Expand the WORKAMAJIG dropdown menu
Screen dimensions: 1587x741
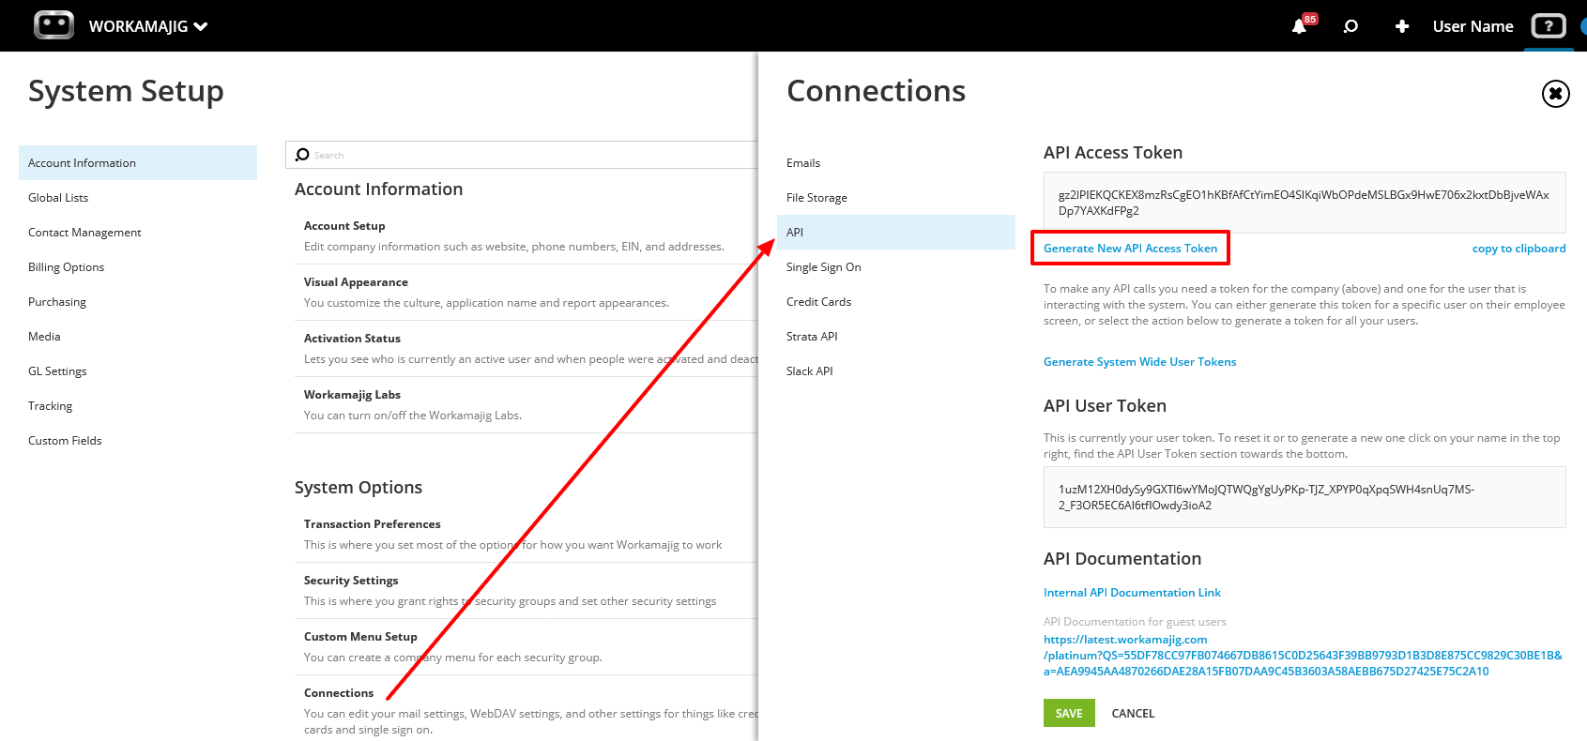[x=148, y=26]
